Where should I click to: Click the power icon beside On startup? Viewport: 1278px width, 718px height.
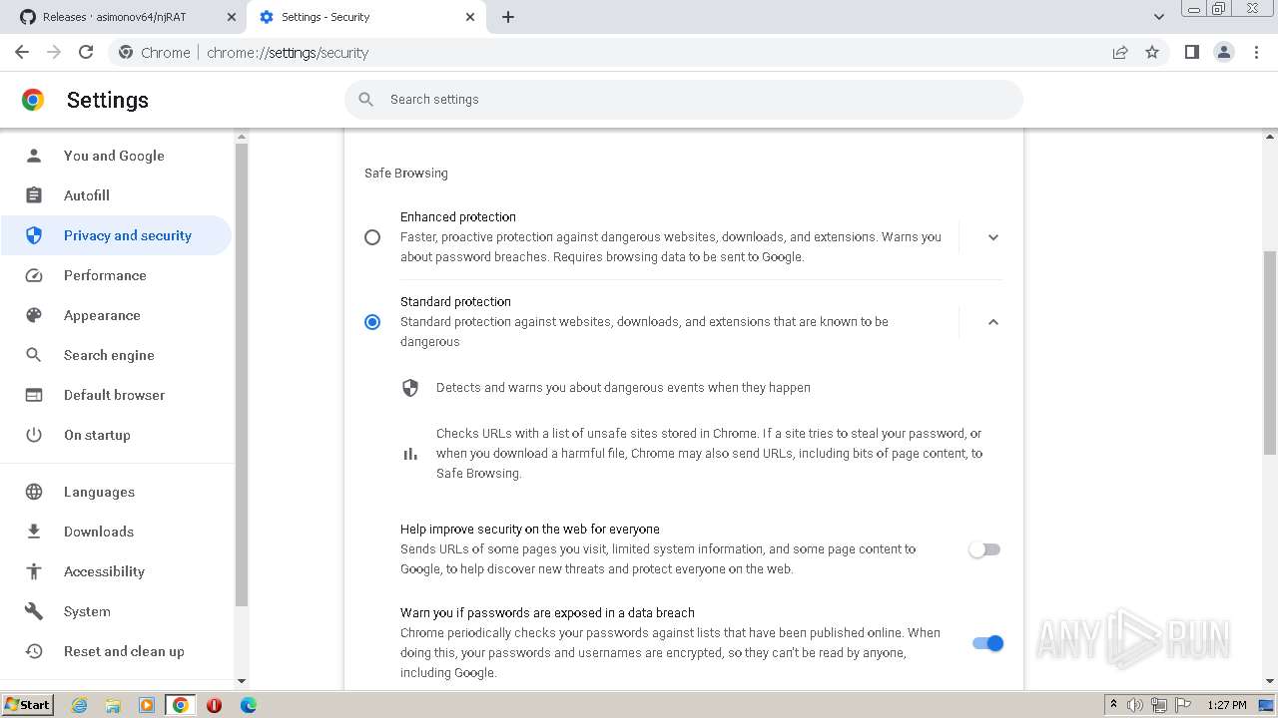tap(34, 435)
